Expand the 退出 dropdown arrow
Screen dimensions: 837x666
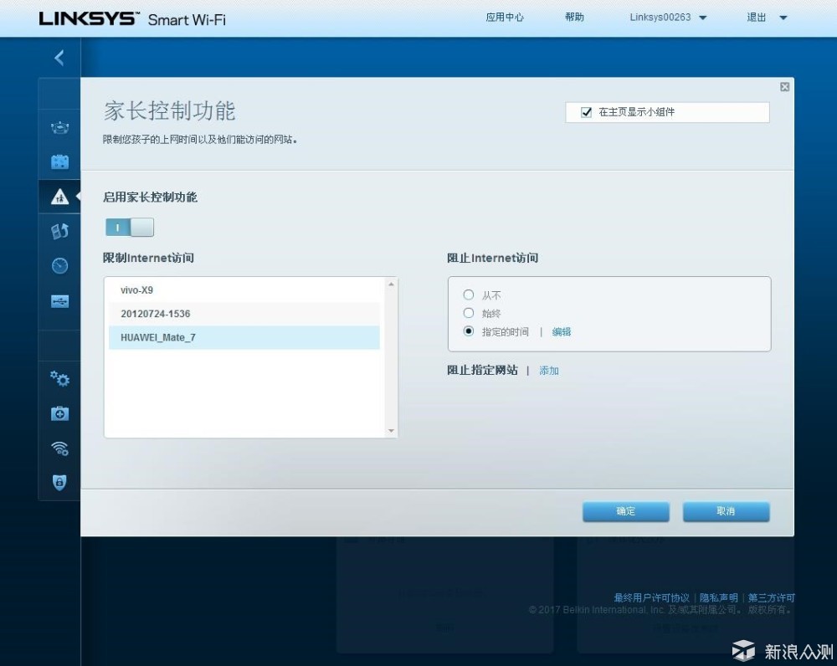coord(783,18)
